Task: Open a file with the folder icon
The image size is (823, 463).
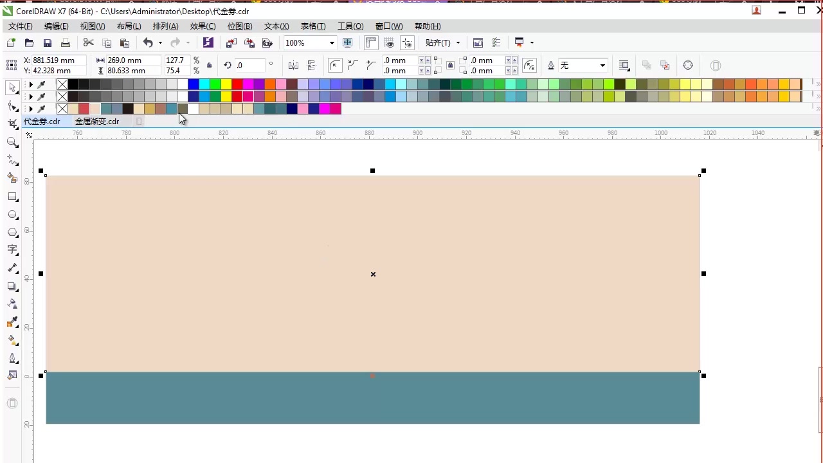Action: click(29, 43)
